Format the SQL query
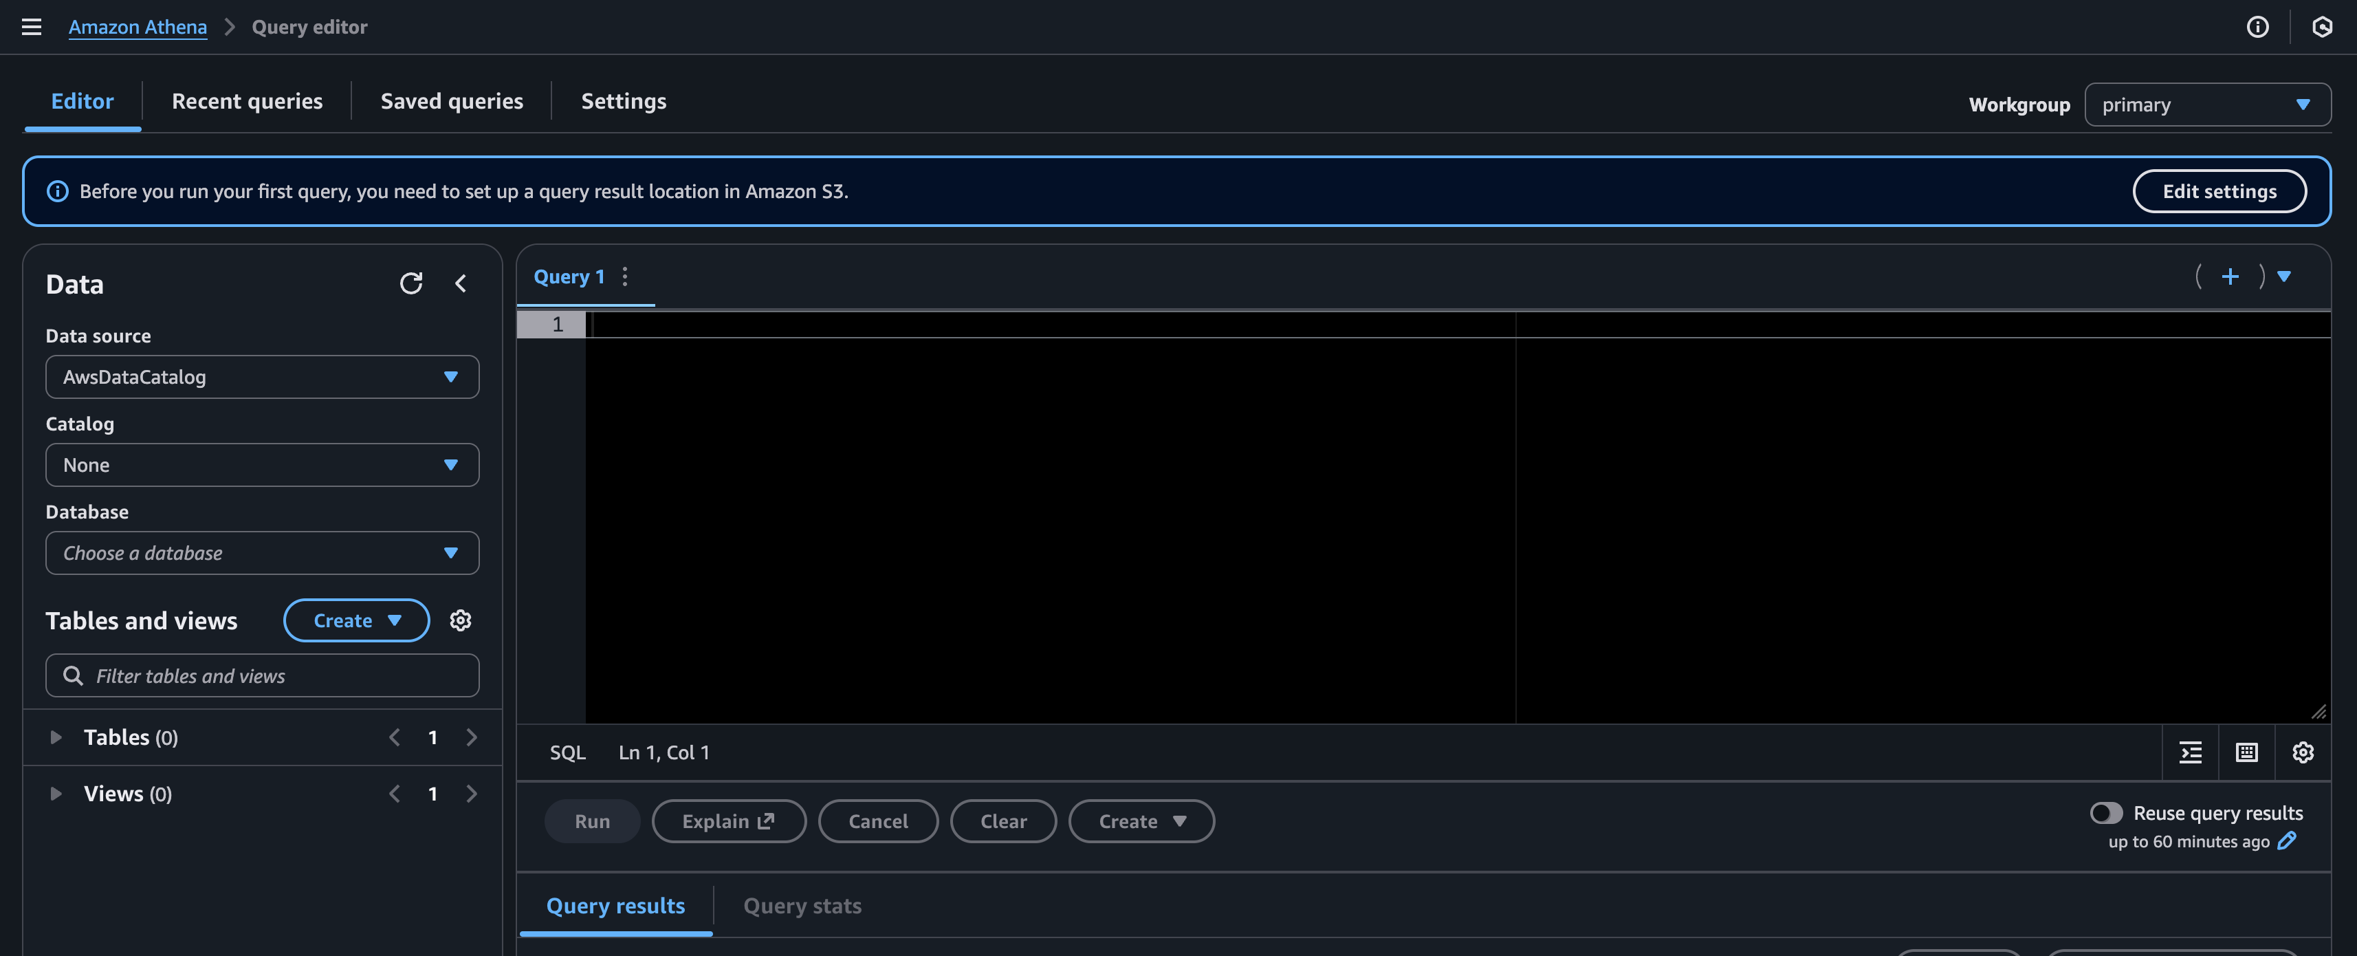Image resolution: width=2357 pixels, height=956 pixels. click(2191, 752)
